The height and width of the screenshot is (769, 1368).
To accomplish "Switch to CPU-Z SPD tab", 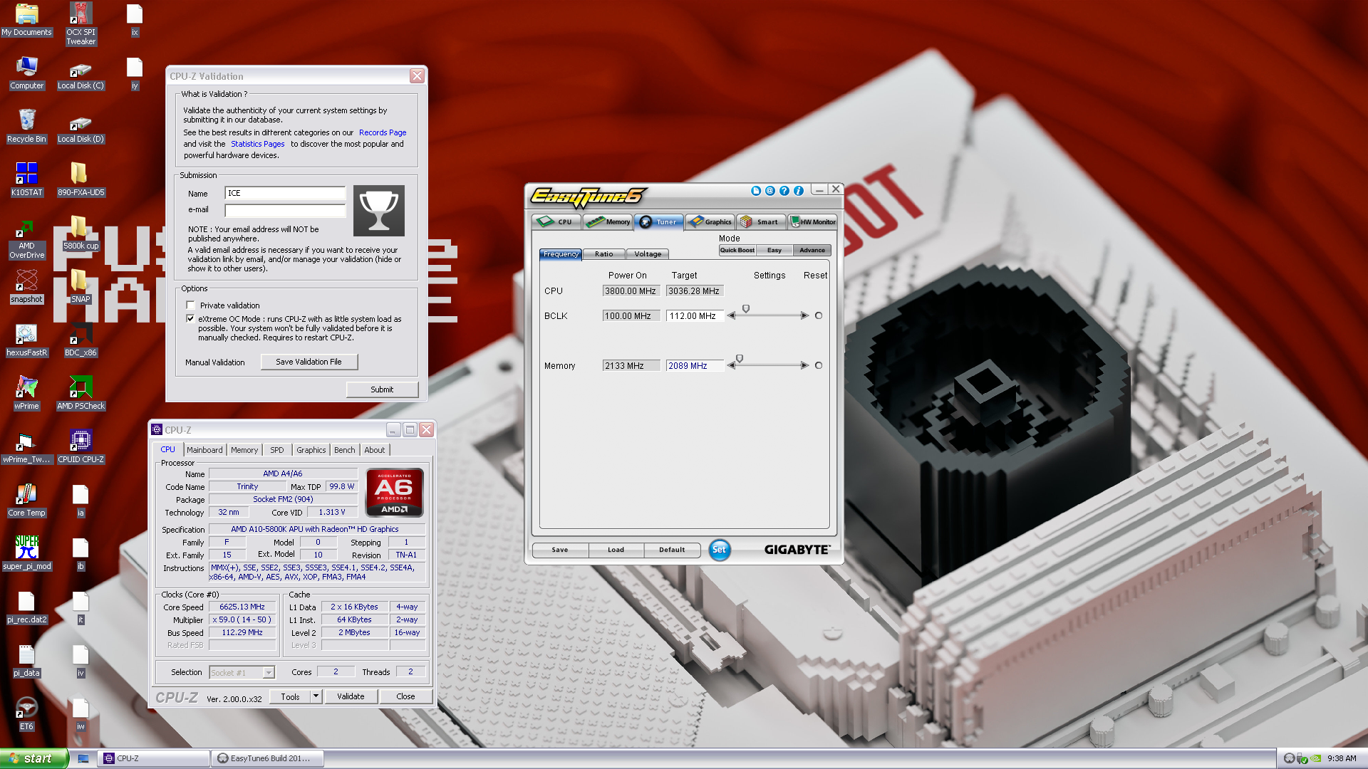I will tap(276, 450).
